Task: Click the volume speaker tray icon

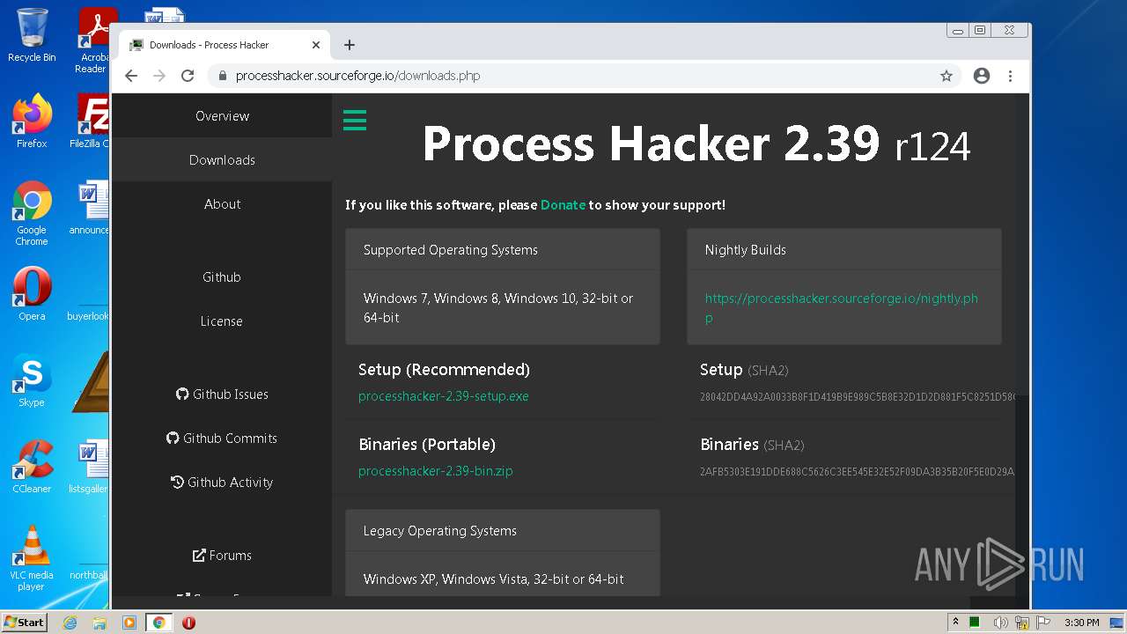Action: click(x=1000, y=623)
